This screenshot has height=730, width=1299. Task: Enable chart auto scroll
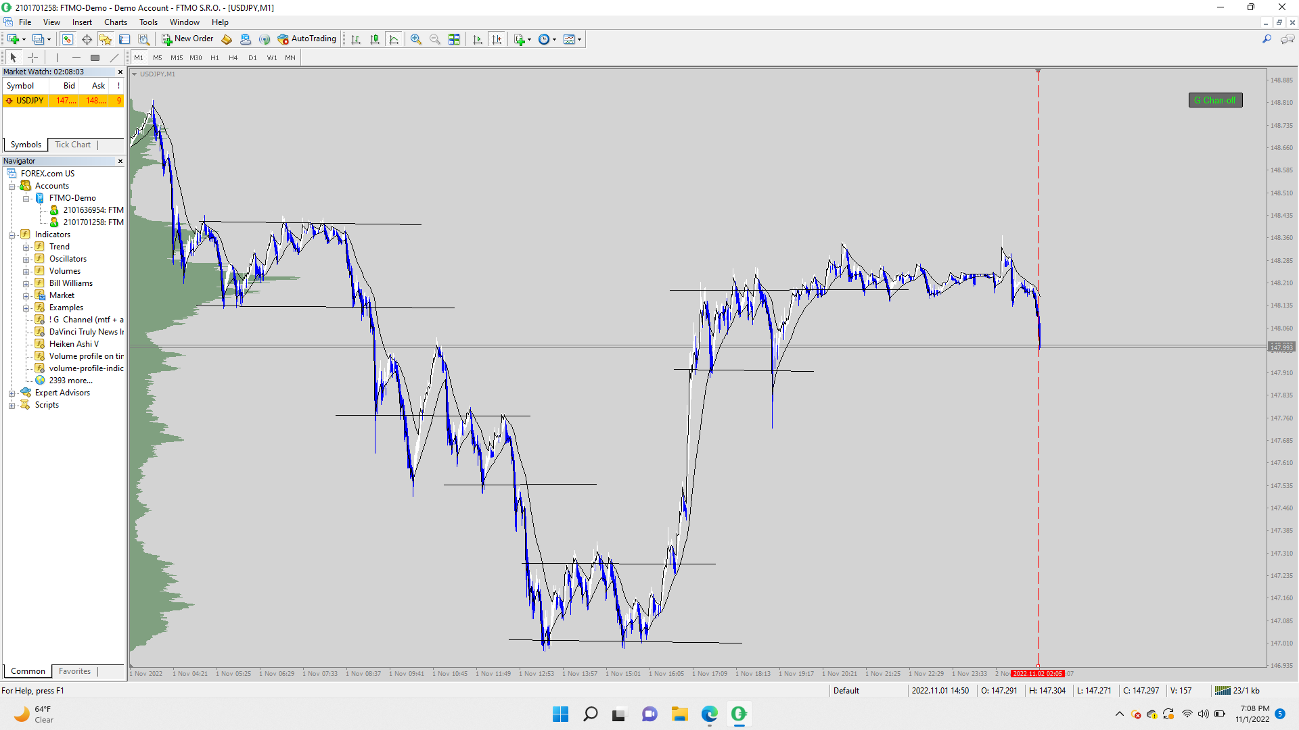point(478,39)
